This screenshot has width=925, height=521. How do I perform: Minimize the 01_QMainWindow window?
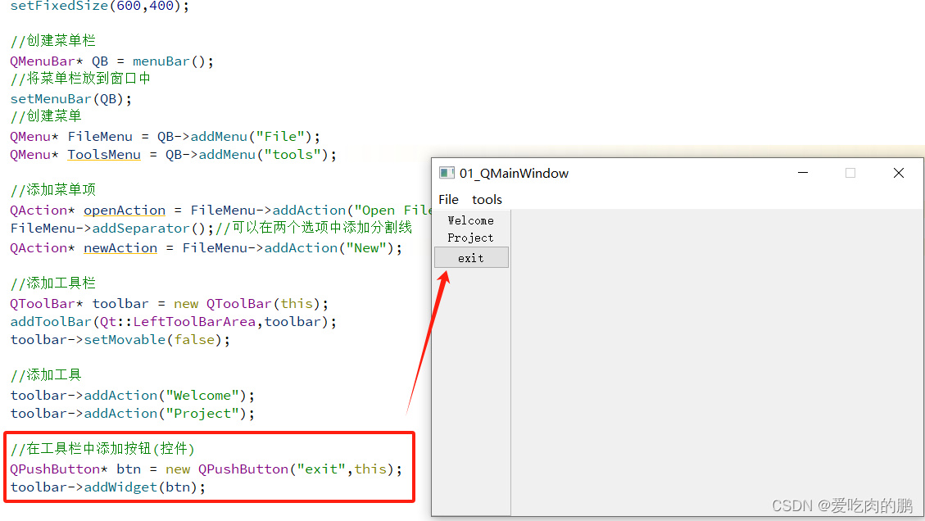[x=803, y=173]
